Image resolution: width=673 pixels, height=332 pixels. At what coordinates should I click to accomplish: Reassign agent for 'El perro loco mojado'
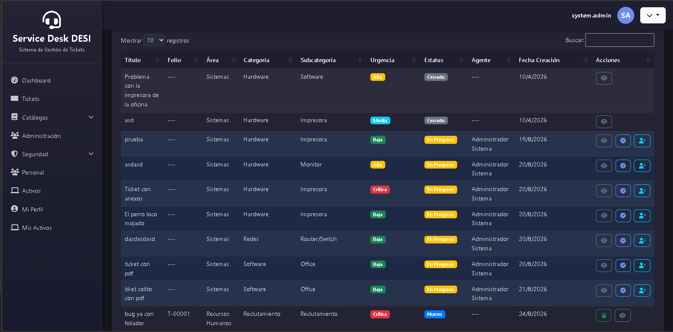tap(642, 216)
